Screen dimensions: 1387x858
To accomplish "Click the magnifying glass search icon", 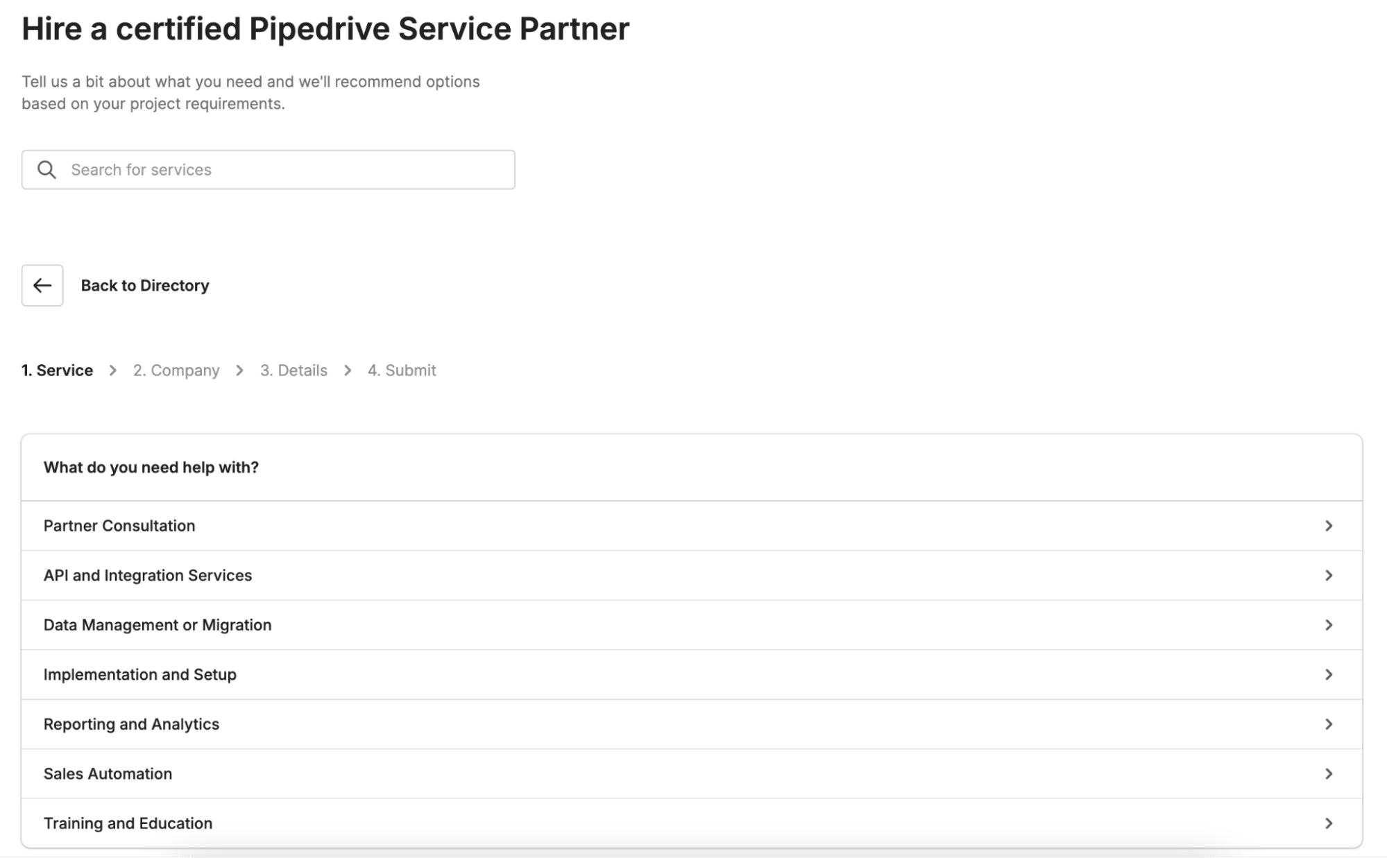I will 46,169.
